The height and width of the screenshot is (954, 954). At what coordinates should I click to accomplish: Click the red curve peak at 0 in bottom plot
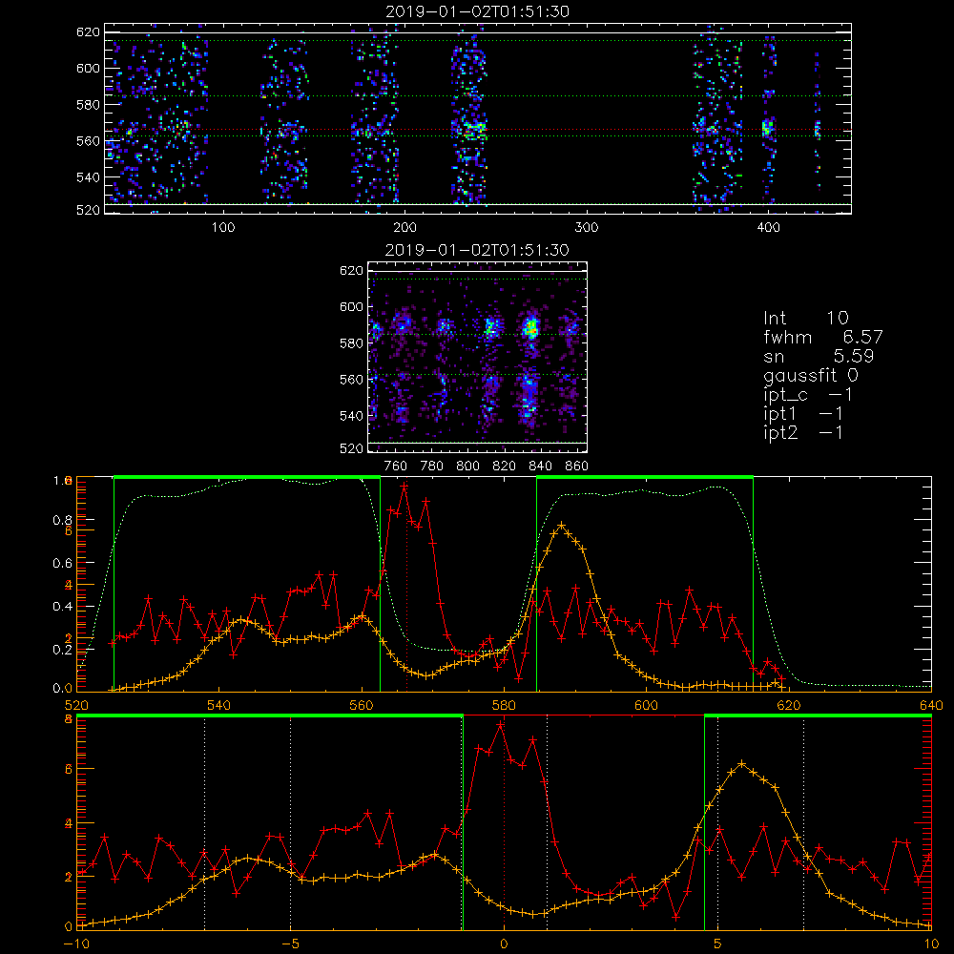click(x=501, y=725)
